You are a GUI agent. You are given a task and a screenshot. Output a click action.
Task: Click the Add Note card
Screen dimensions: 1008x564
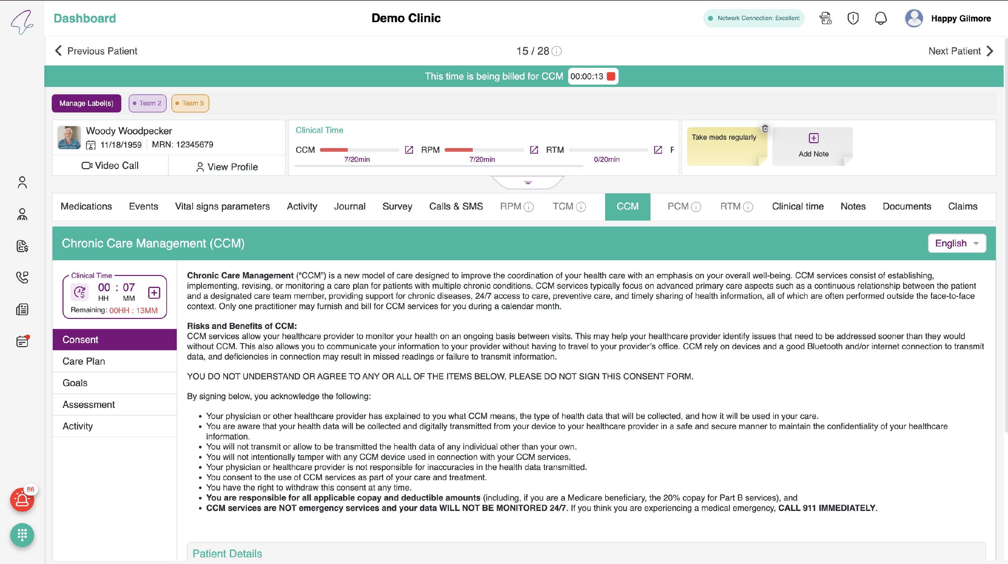tap(813, 146)
